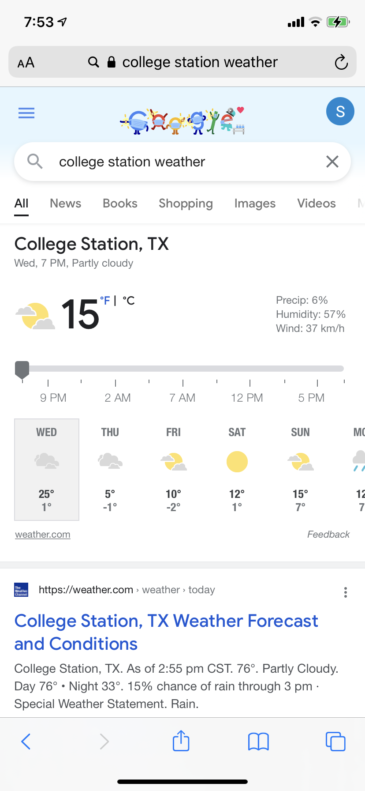Switch temperature unit to Fahrenheit
This screenshot has height=791, width=365.
(x=105, y=301)
